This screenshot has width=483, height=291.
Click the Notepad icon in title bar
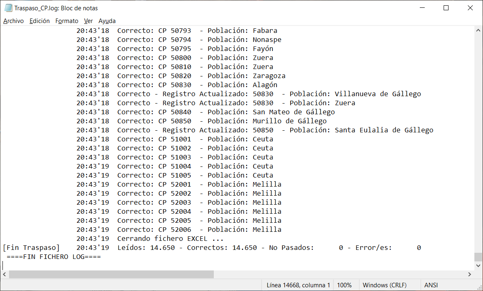8,8
